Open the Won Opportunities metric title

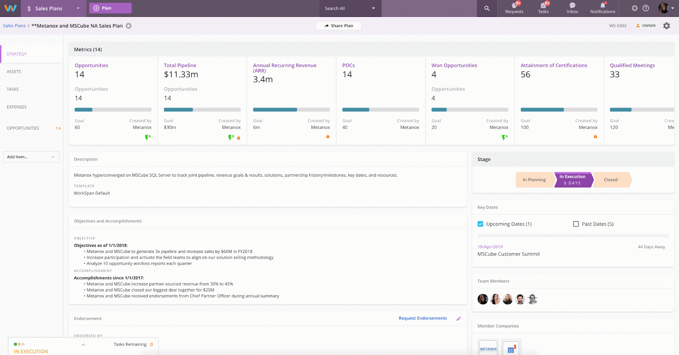click(454, 65)
